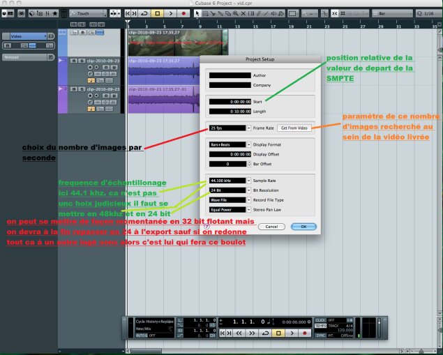Viewport: 443px width, 355px height.
Task: Toggle the CLICK metronome button
Action: click(x=320, y=320)
